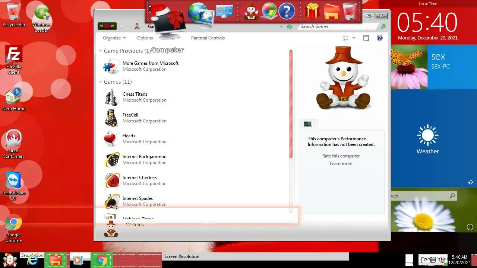Select Chess Titans text label

pyautogui.click(x=135, y=94)
